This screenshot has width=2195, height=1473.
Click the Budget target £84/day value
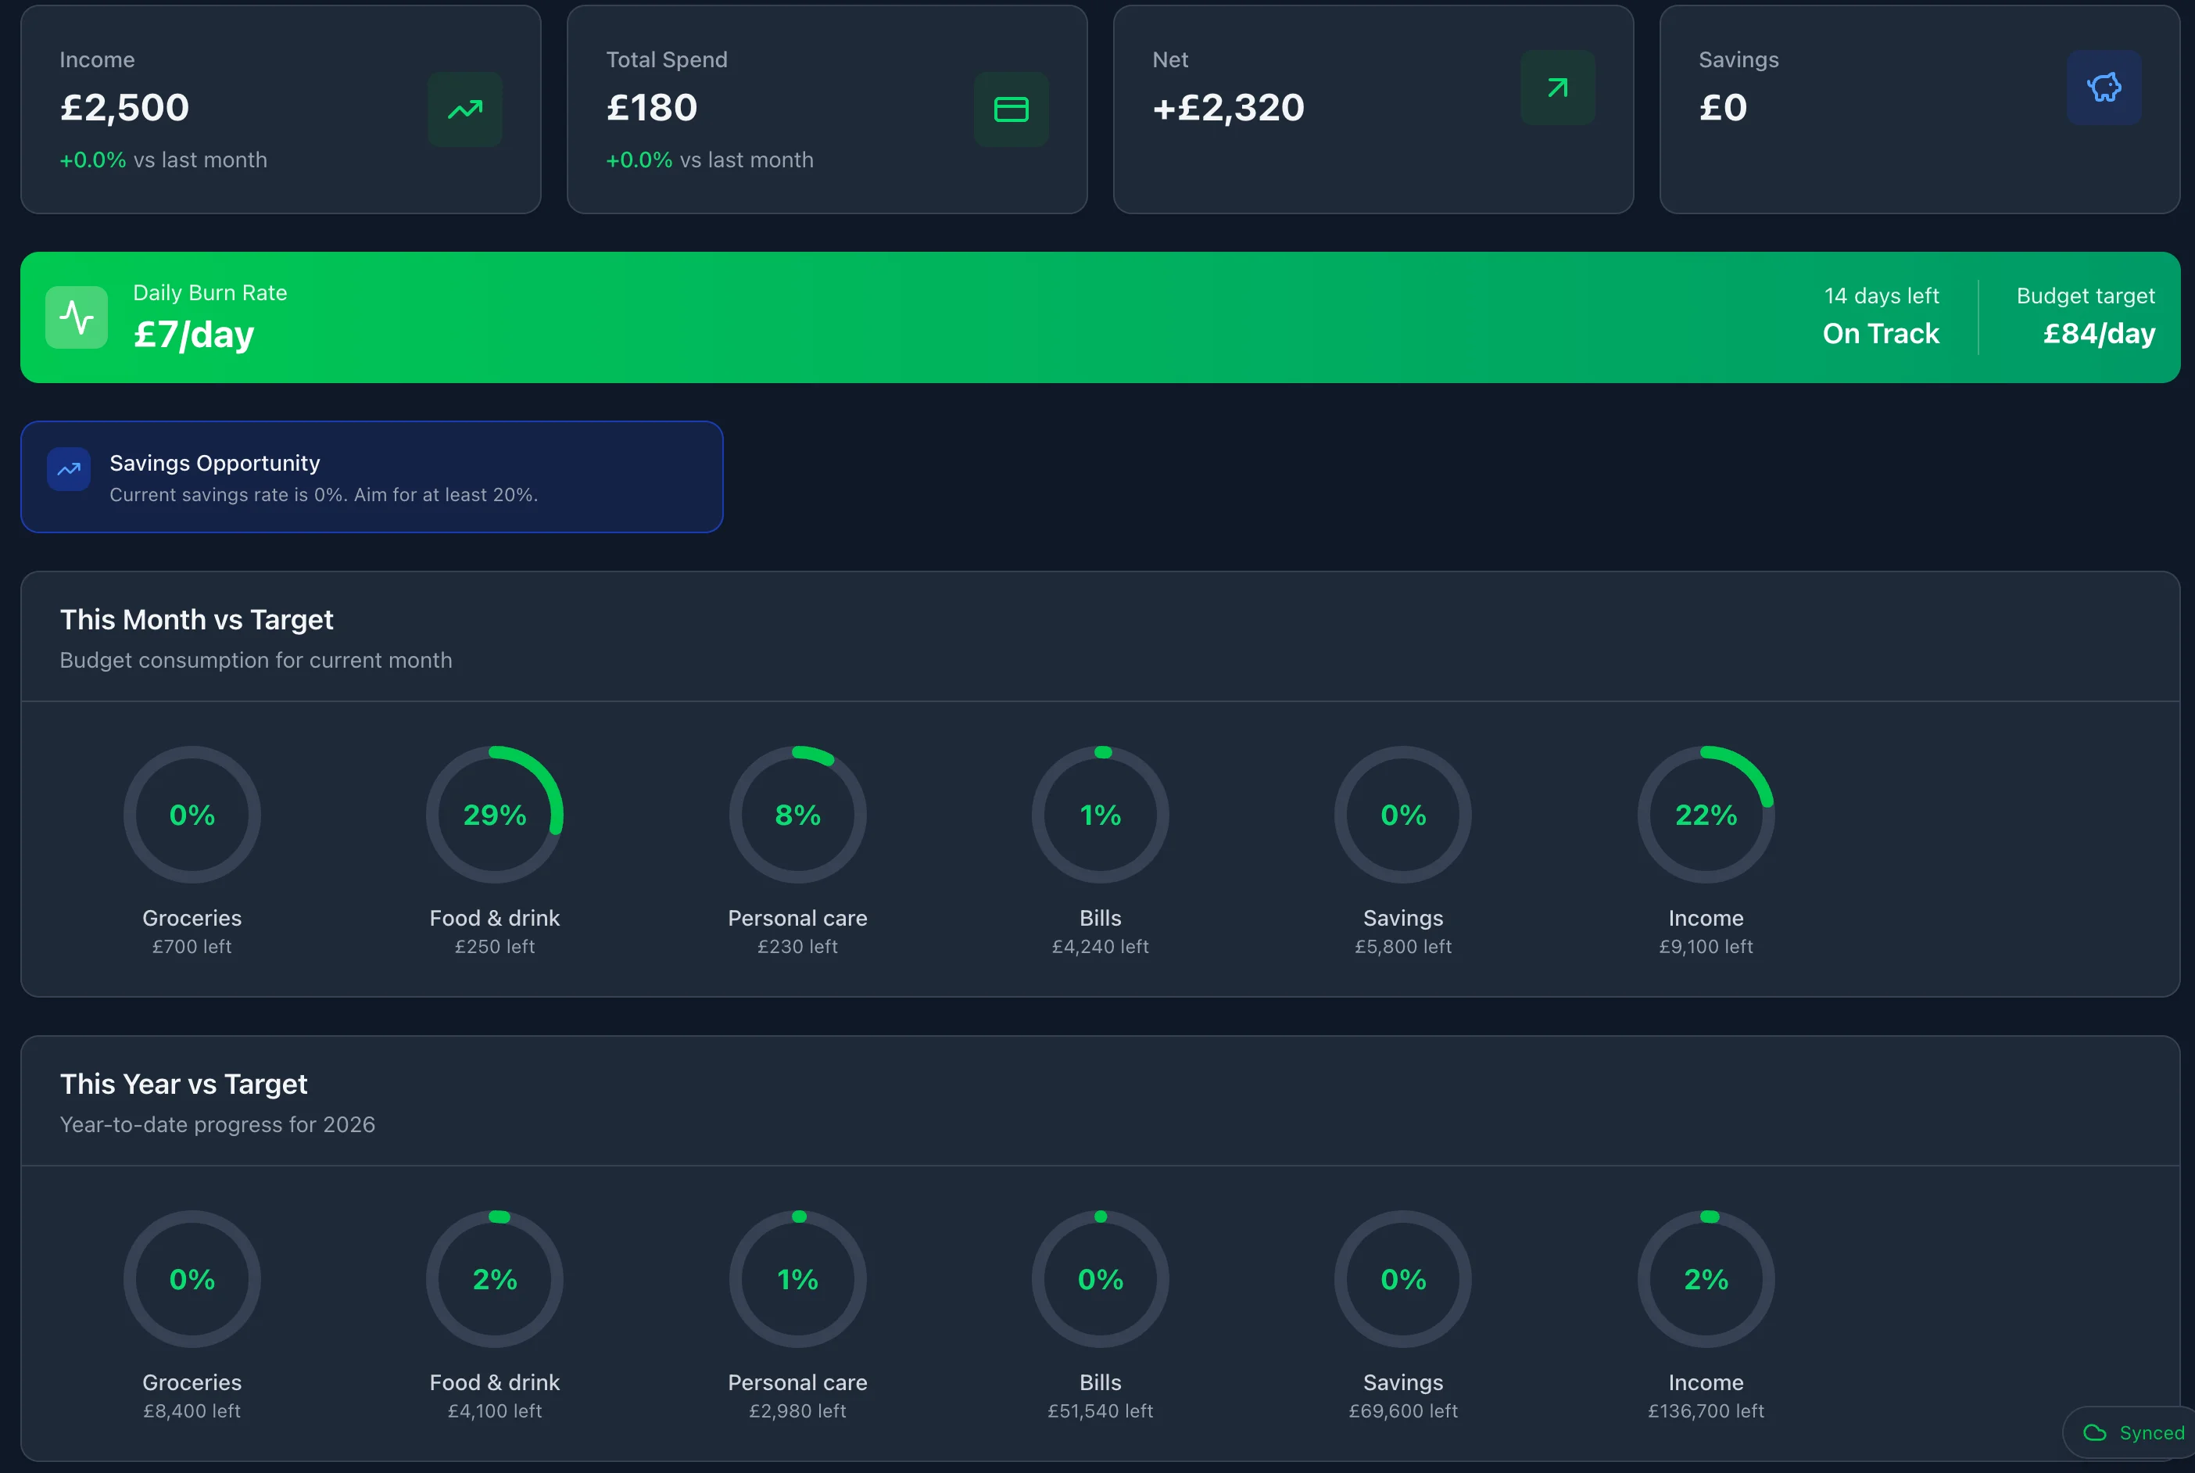[x=2098, y=334]
